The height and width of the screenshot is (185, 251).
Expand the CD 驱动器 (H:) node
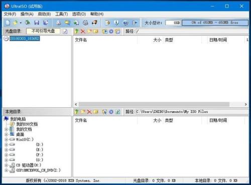coord(7,165)
